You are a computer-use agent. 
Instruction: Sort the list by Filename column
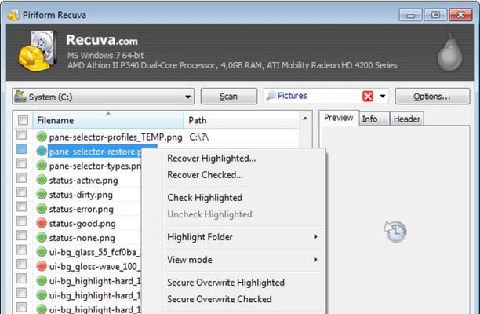[107, 120]
